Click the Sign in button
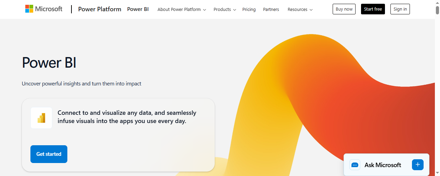Viewport: 440px width, 176px height. pyautogui.click(x=400, y=9)
